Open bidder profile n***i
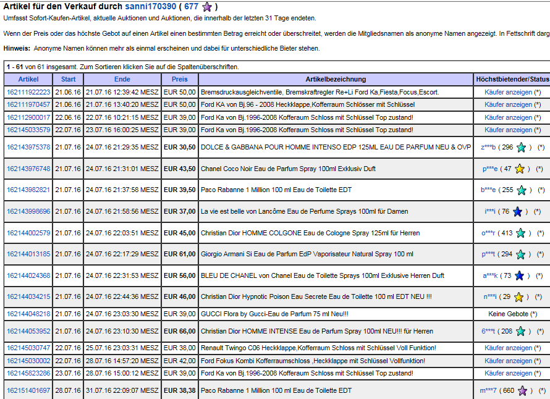This screenshot has height=399, width=550. 490,296
